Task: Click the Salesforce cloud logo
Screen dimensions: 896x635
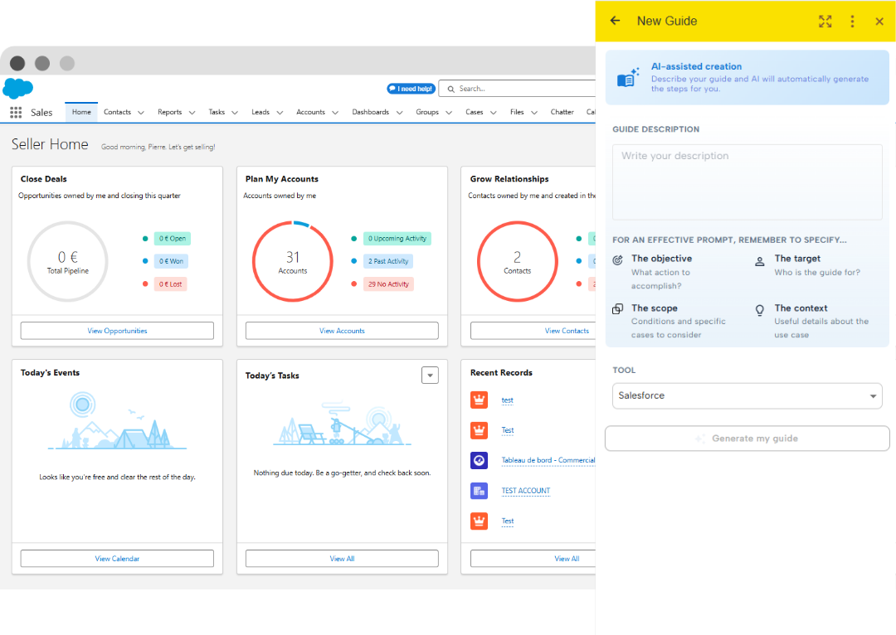Action: pyautogui.click(x=17, y=88)
